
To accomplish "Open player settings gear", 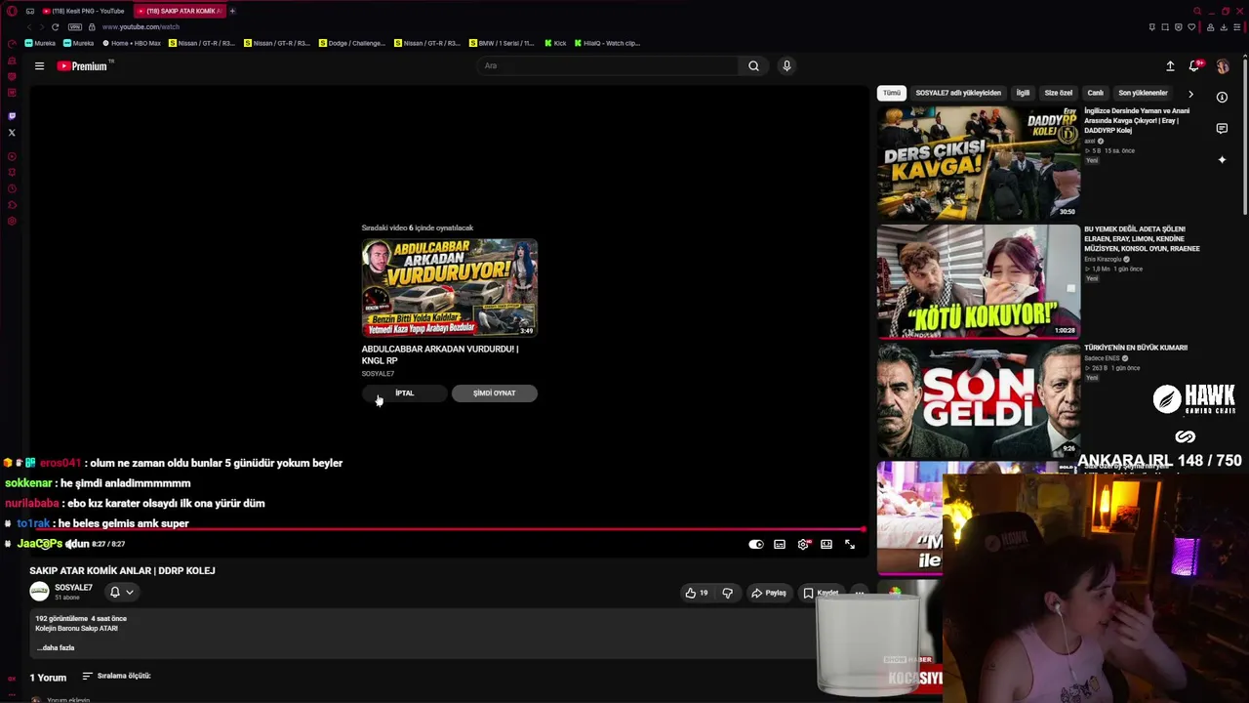I will (x=803, y=544).
